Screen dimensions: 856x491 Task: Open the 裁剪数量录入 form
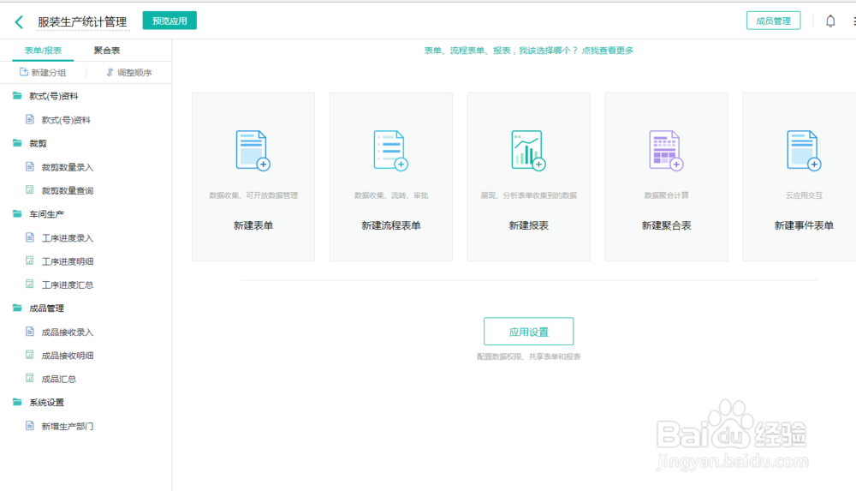coord(68,167)
